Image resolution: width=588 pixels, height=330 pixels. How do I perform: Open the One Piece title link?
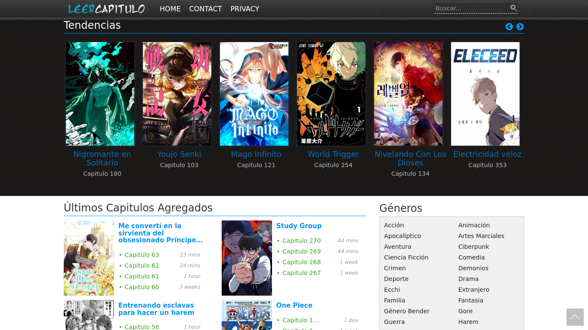click(294, 306)
